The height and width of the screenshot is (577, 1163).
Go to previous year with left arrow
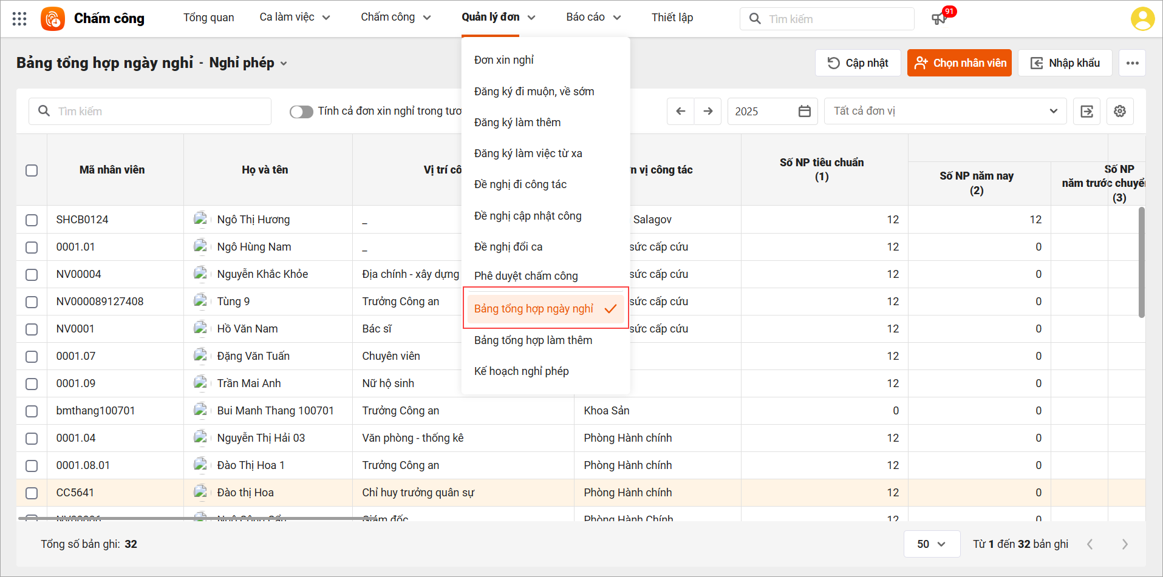tap(680, 111)
